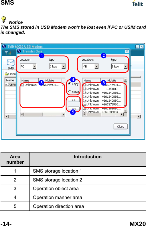The height and width of the screenshot is (226, 146).
Task: Close the Telit MX20 USB Modem window
Action: pos(142,47)
